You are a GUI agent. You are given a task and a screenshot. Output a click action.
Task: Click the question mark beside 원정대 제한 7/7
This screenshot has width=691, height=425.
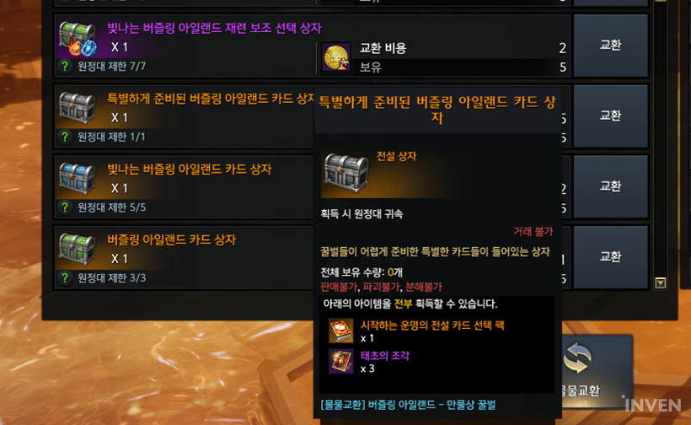point(65,66)
